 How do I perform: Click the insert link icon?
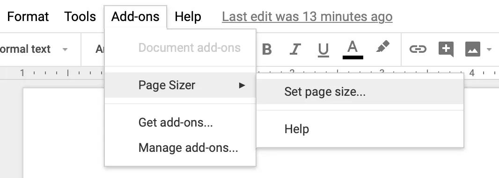tap(418, 49)
